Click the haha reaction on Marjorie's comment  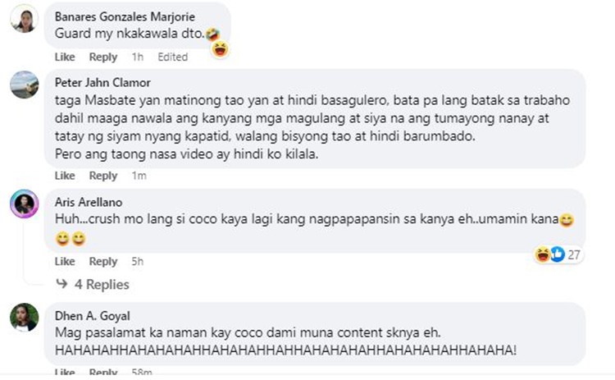point(220,49)
